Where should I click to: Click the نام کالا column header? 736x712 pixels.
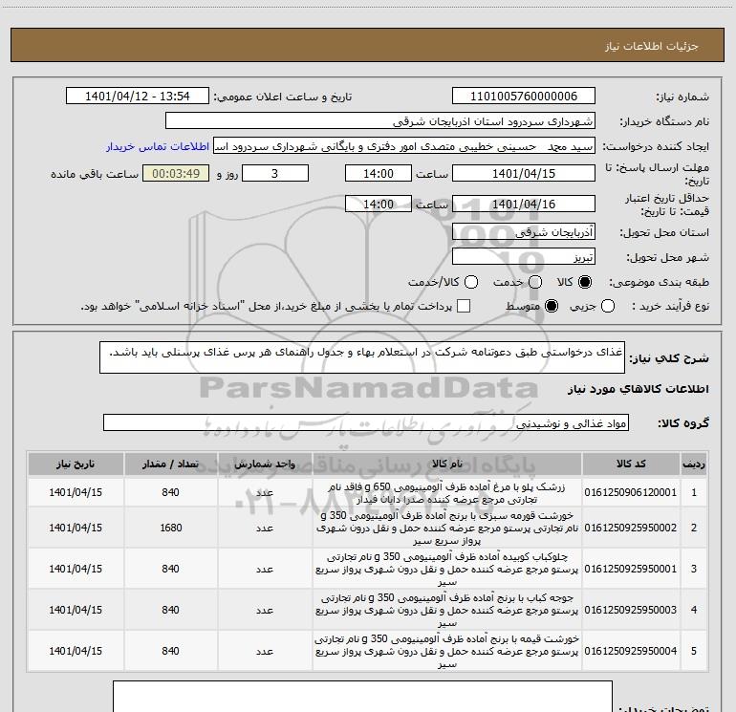coord(447,464)
